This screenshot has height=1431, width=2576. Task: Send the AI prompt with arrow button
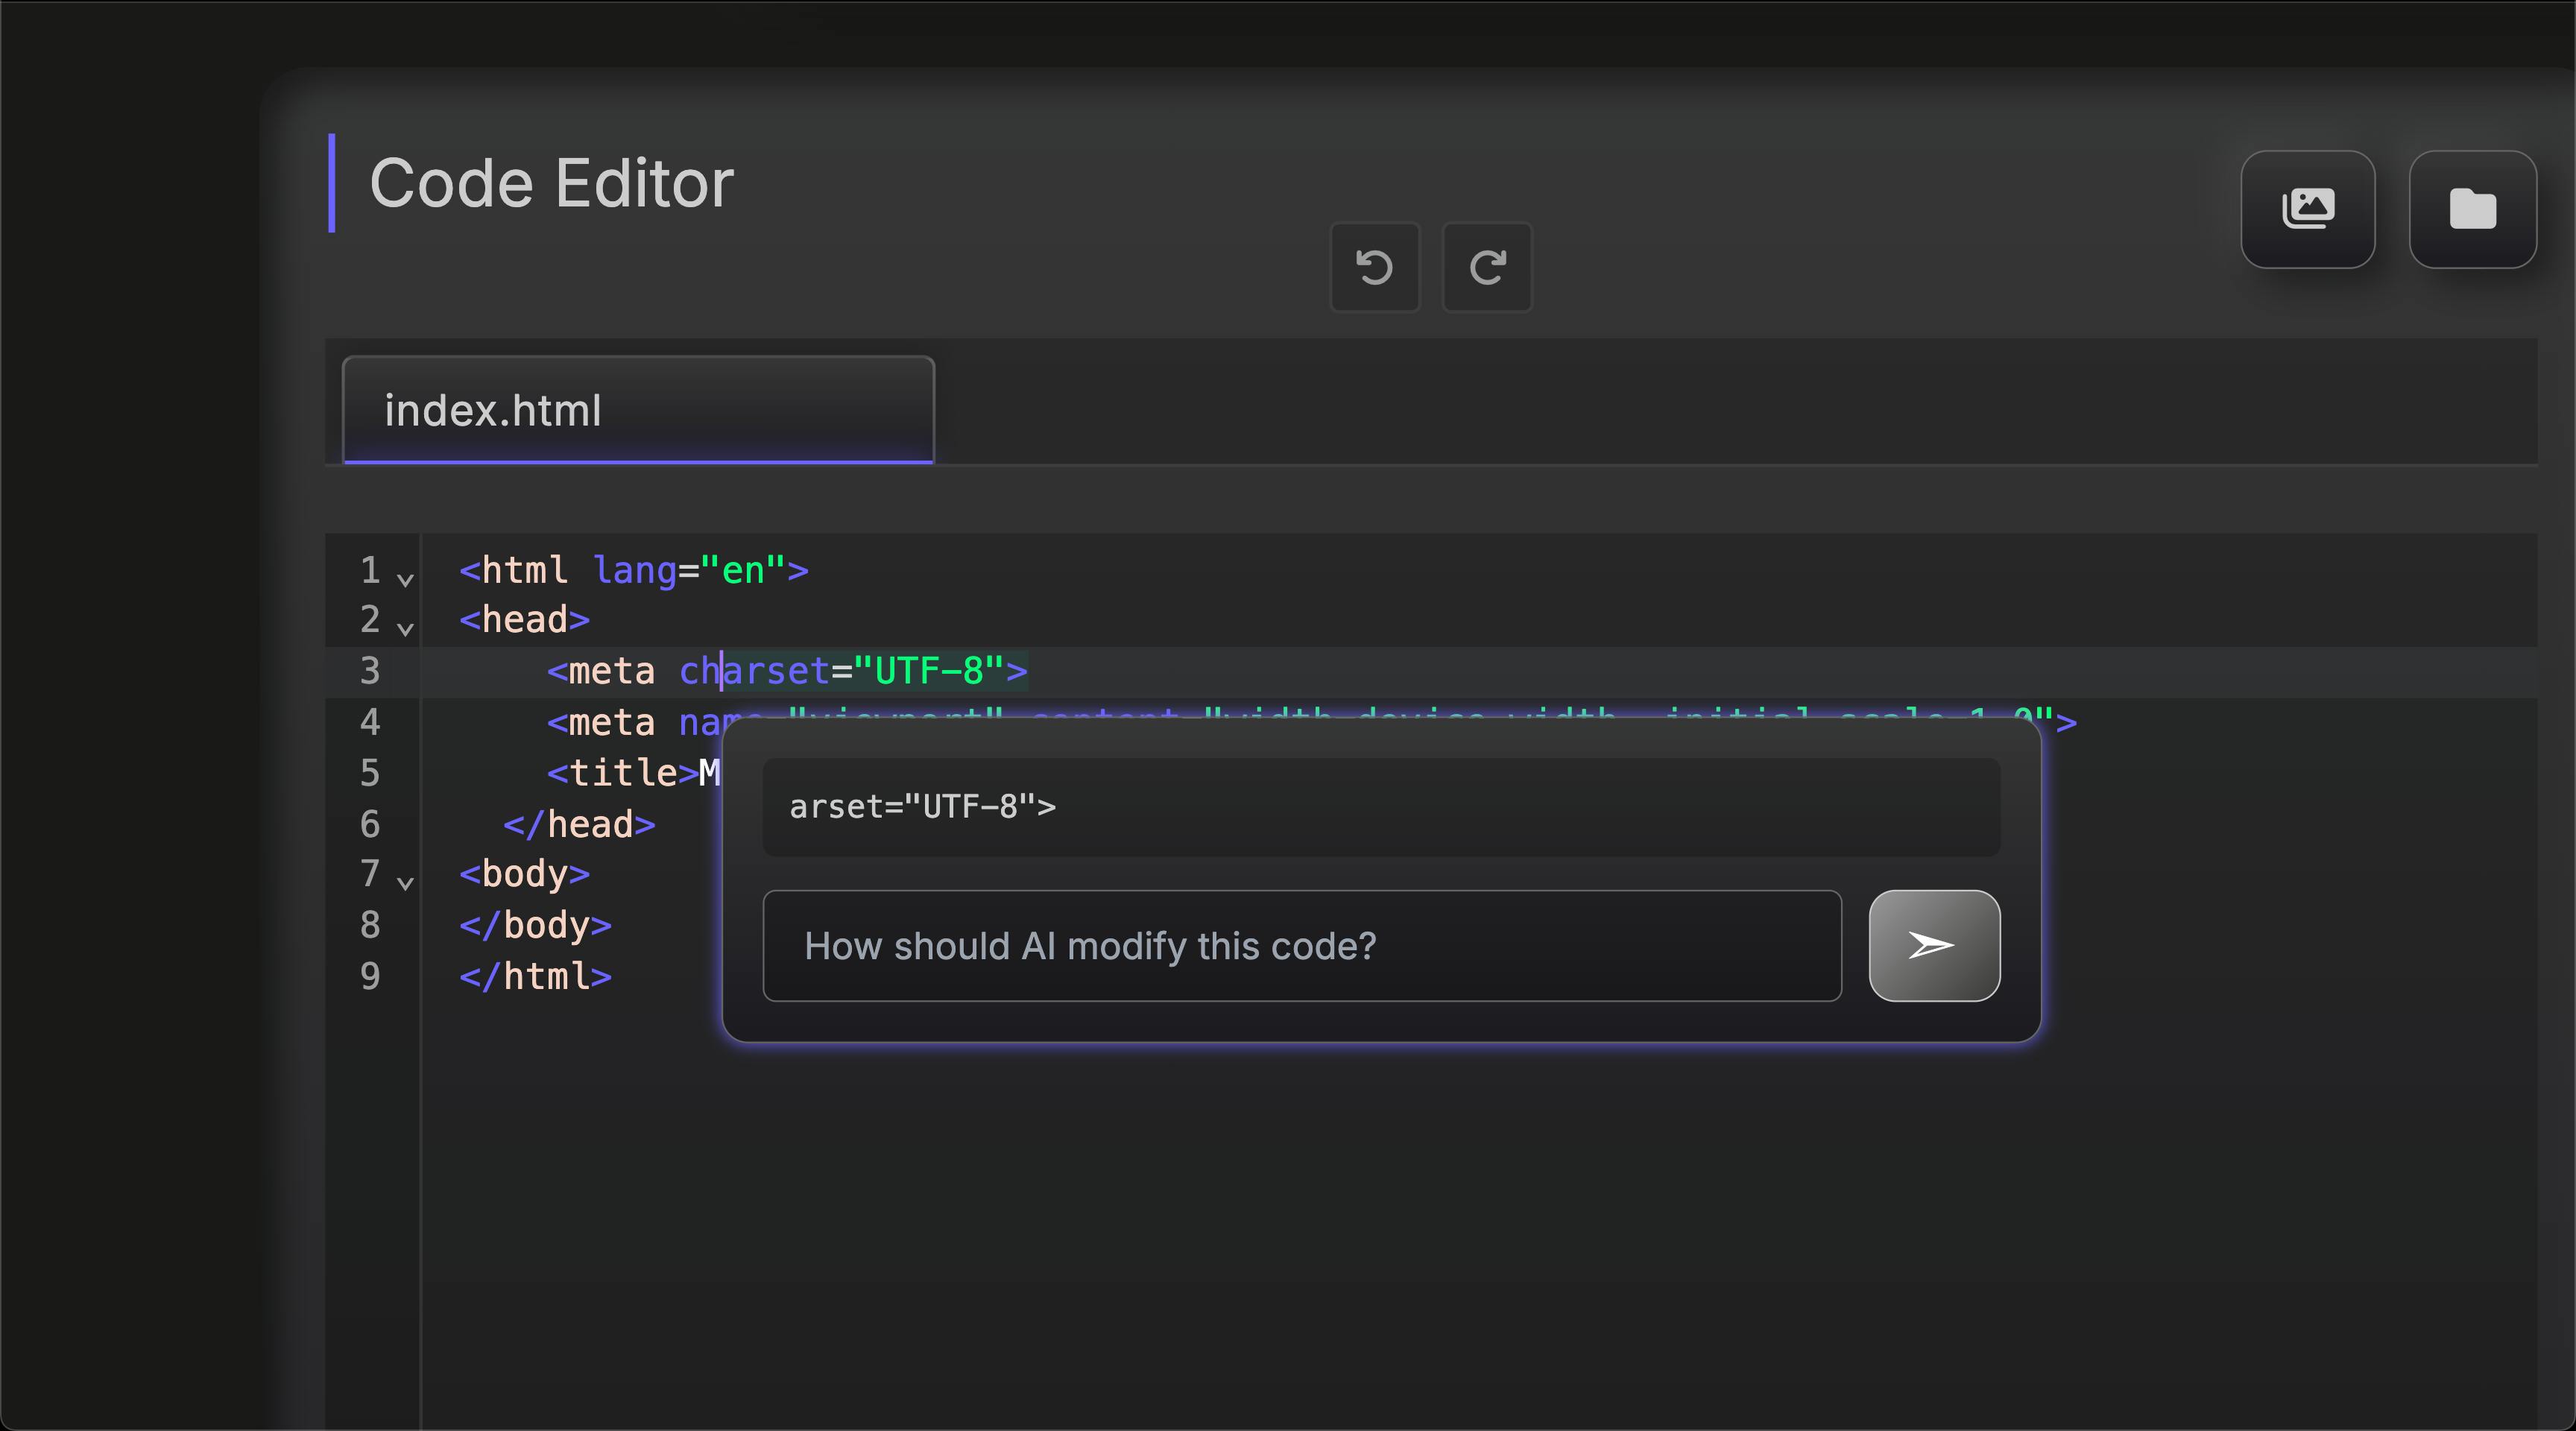coord(1933,945)
